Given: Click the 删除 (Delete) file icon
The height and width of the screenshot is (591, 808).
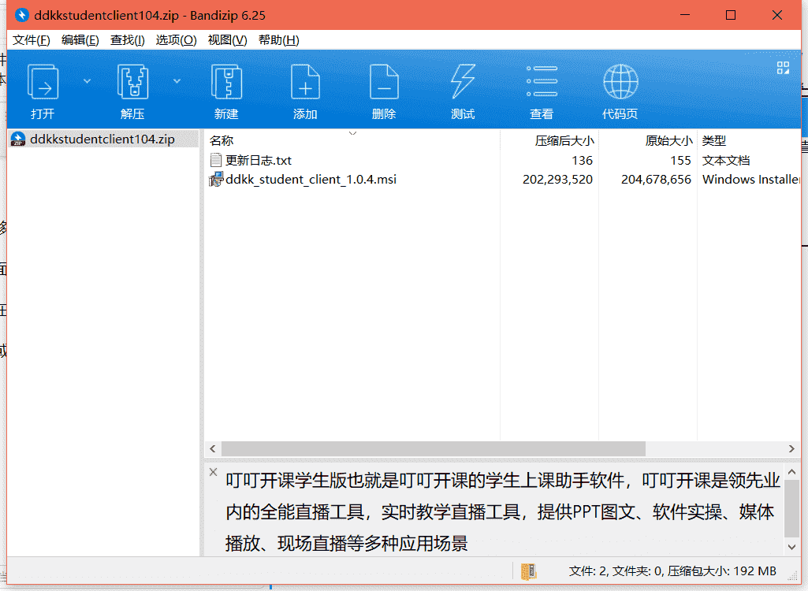Looking at the screenshot, I should tap(384, 83).
